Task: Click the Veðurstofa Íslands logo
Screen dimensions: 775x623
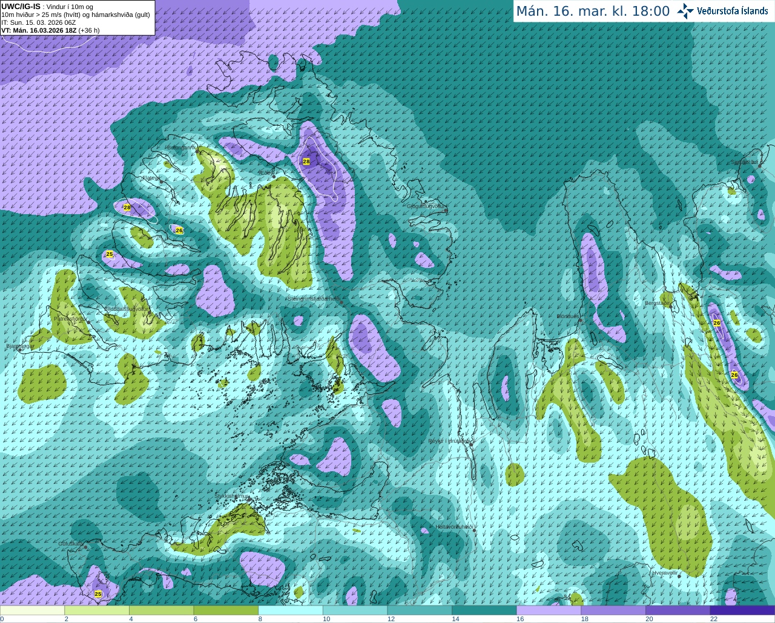Action: pos(685,11)
